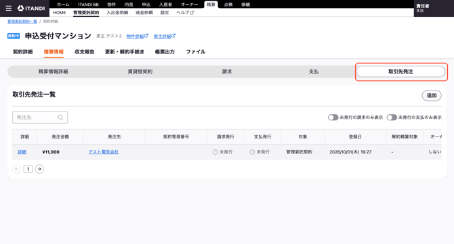Click 管理委託契約 in sub navigation
Image resolution: width=454 pixels, height=244 pixels.
86,13
